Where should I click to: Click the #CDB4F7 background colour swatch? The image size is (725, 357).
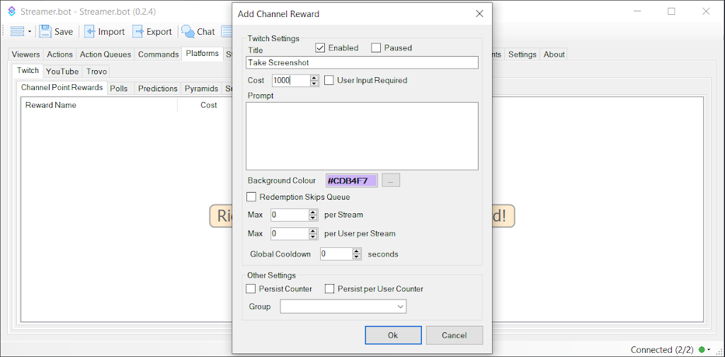coord(352,181)
